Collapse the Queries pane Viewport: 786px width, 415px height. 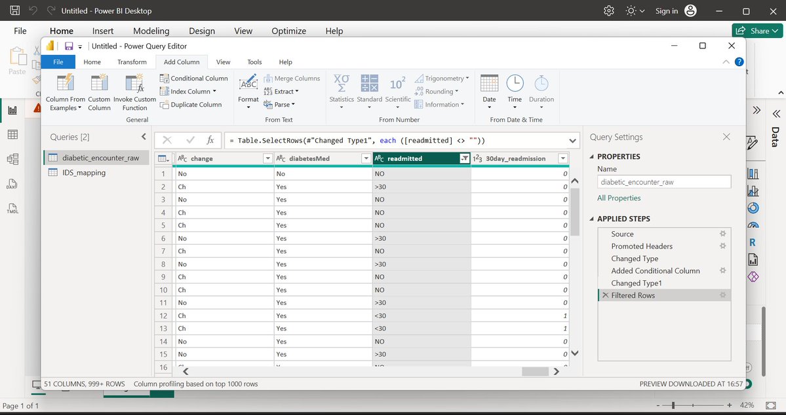144,137
